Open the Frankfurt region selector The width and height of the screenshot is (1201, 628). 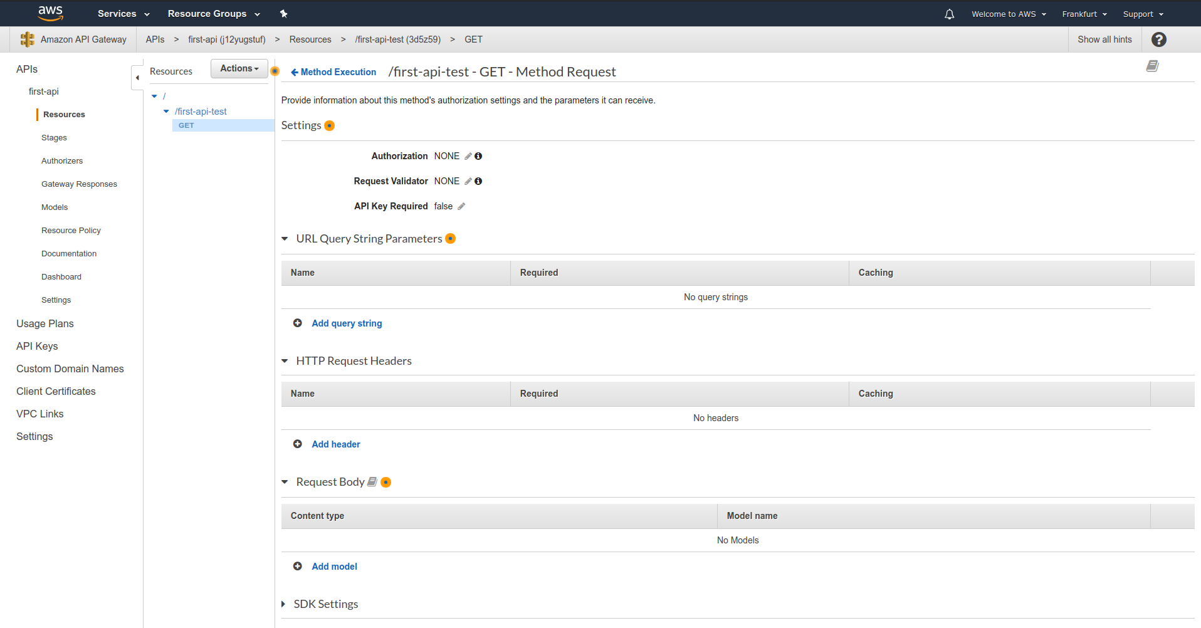click(x=1084, y=14)
